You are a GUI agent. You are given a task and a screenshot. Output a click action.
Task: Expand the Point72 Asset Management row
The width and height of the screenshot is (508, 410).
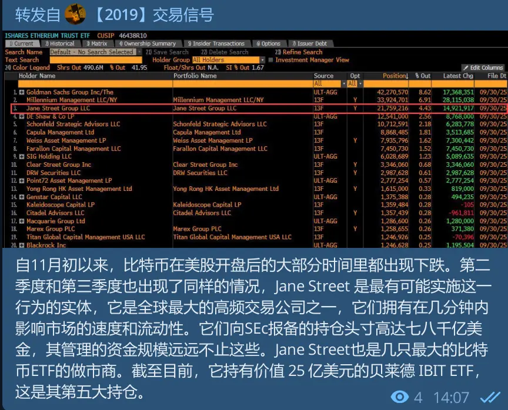point(22,180)
